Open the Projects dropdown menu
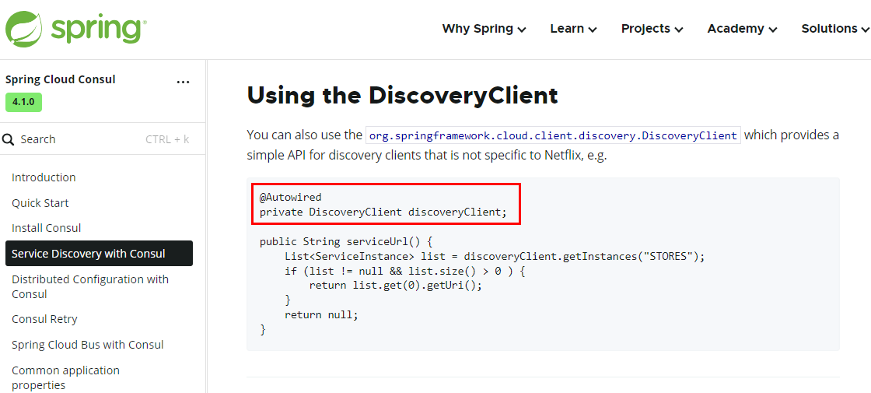This screenshot has height=393, width=871. click(x=652, y=29)
